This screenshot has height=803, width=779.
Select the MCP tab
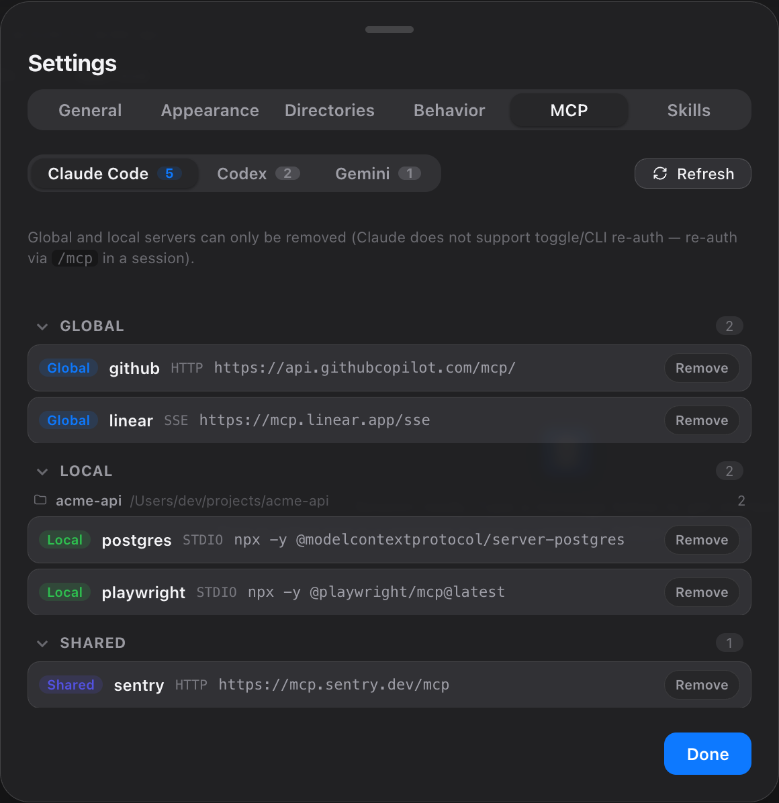tap(569, 110)
